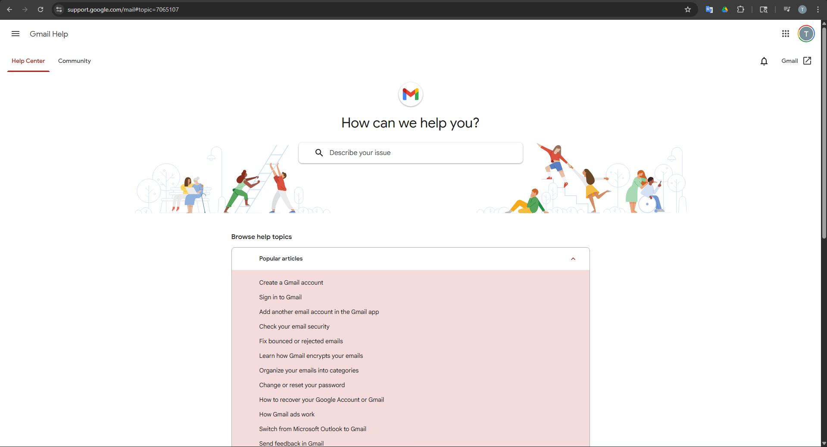Click the scrollbar down arrow
The height and width of the screenshot is (447, 827).
click(824, 444)
